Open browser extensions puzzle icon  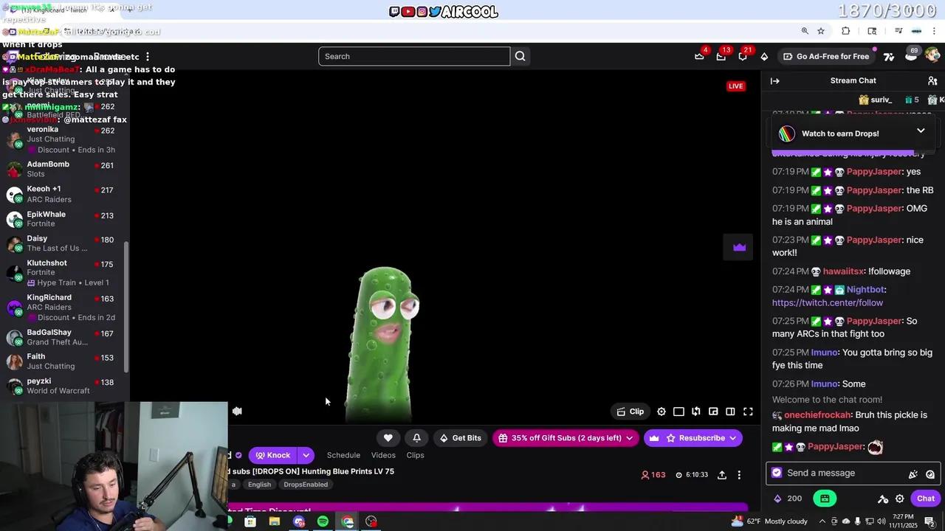coord(846,31)
